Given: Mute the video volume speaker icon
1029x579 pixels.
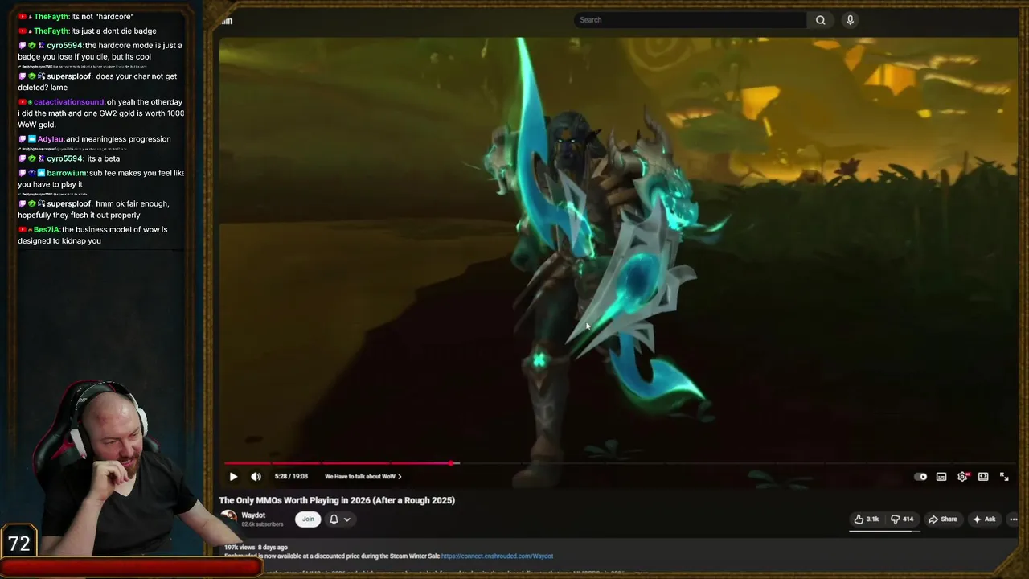Looking at the screenshot, I should 256,477.
